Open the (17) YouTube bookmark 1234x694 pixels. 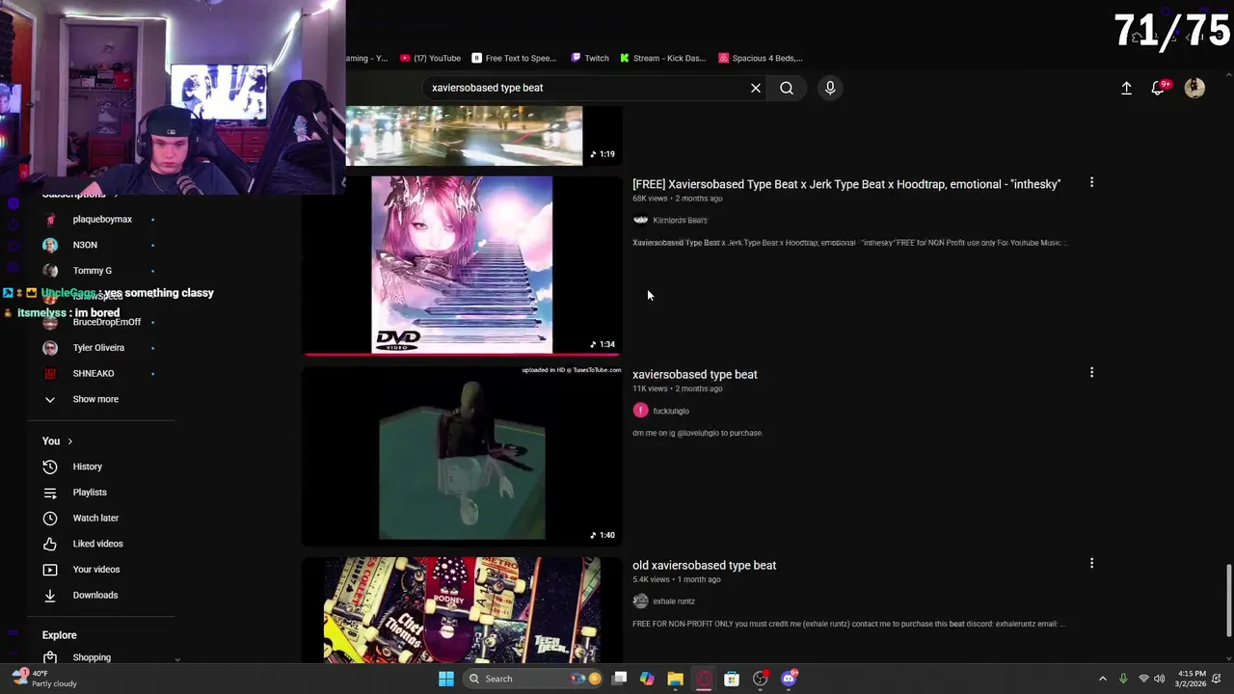(x=430, y=58)
